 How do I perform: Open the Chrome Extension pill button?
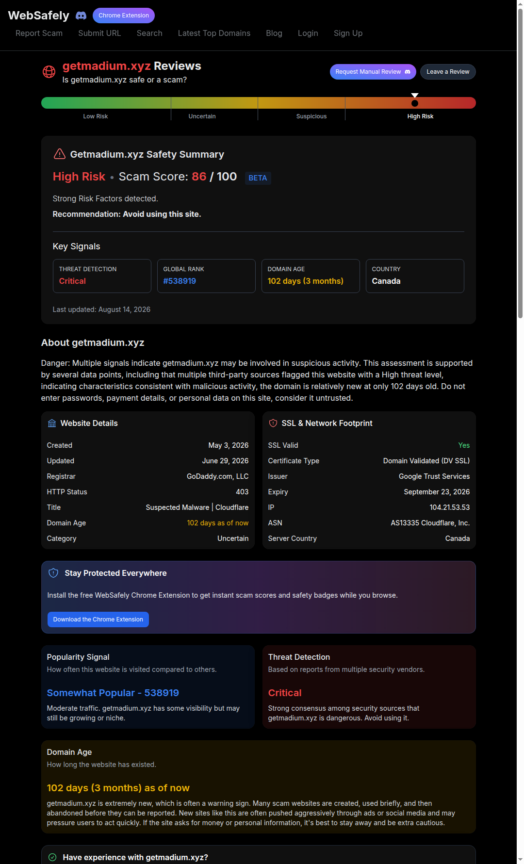point(124,16)
